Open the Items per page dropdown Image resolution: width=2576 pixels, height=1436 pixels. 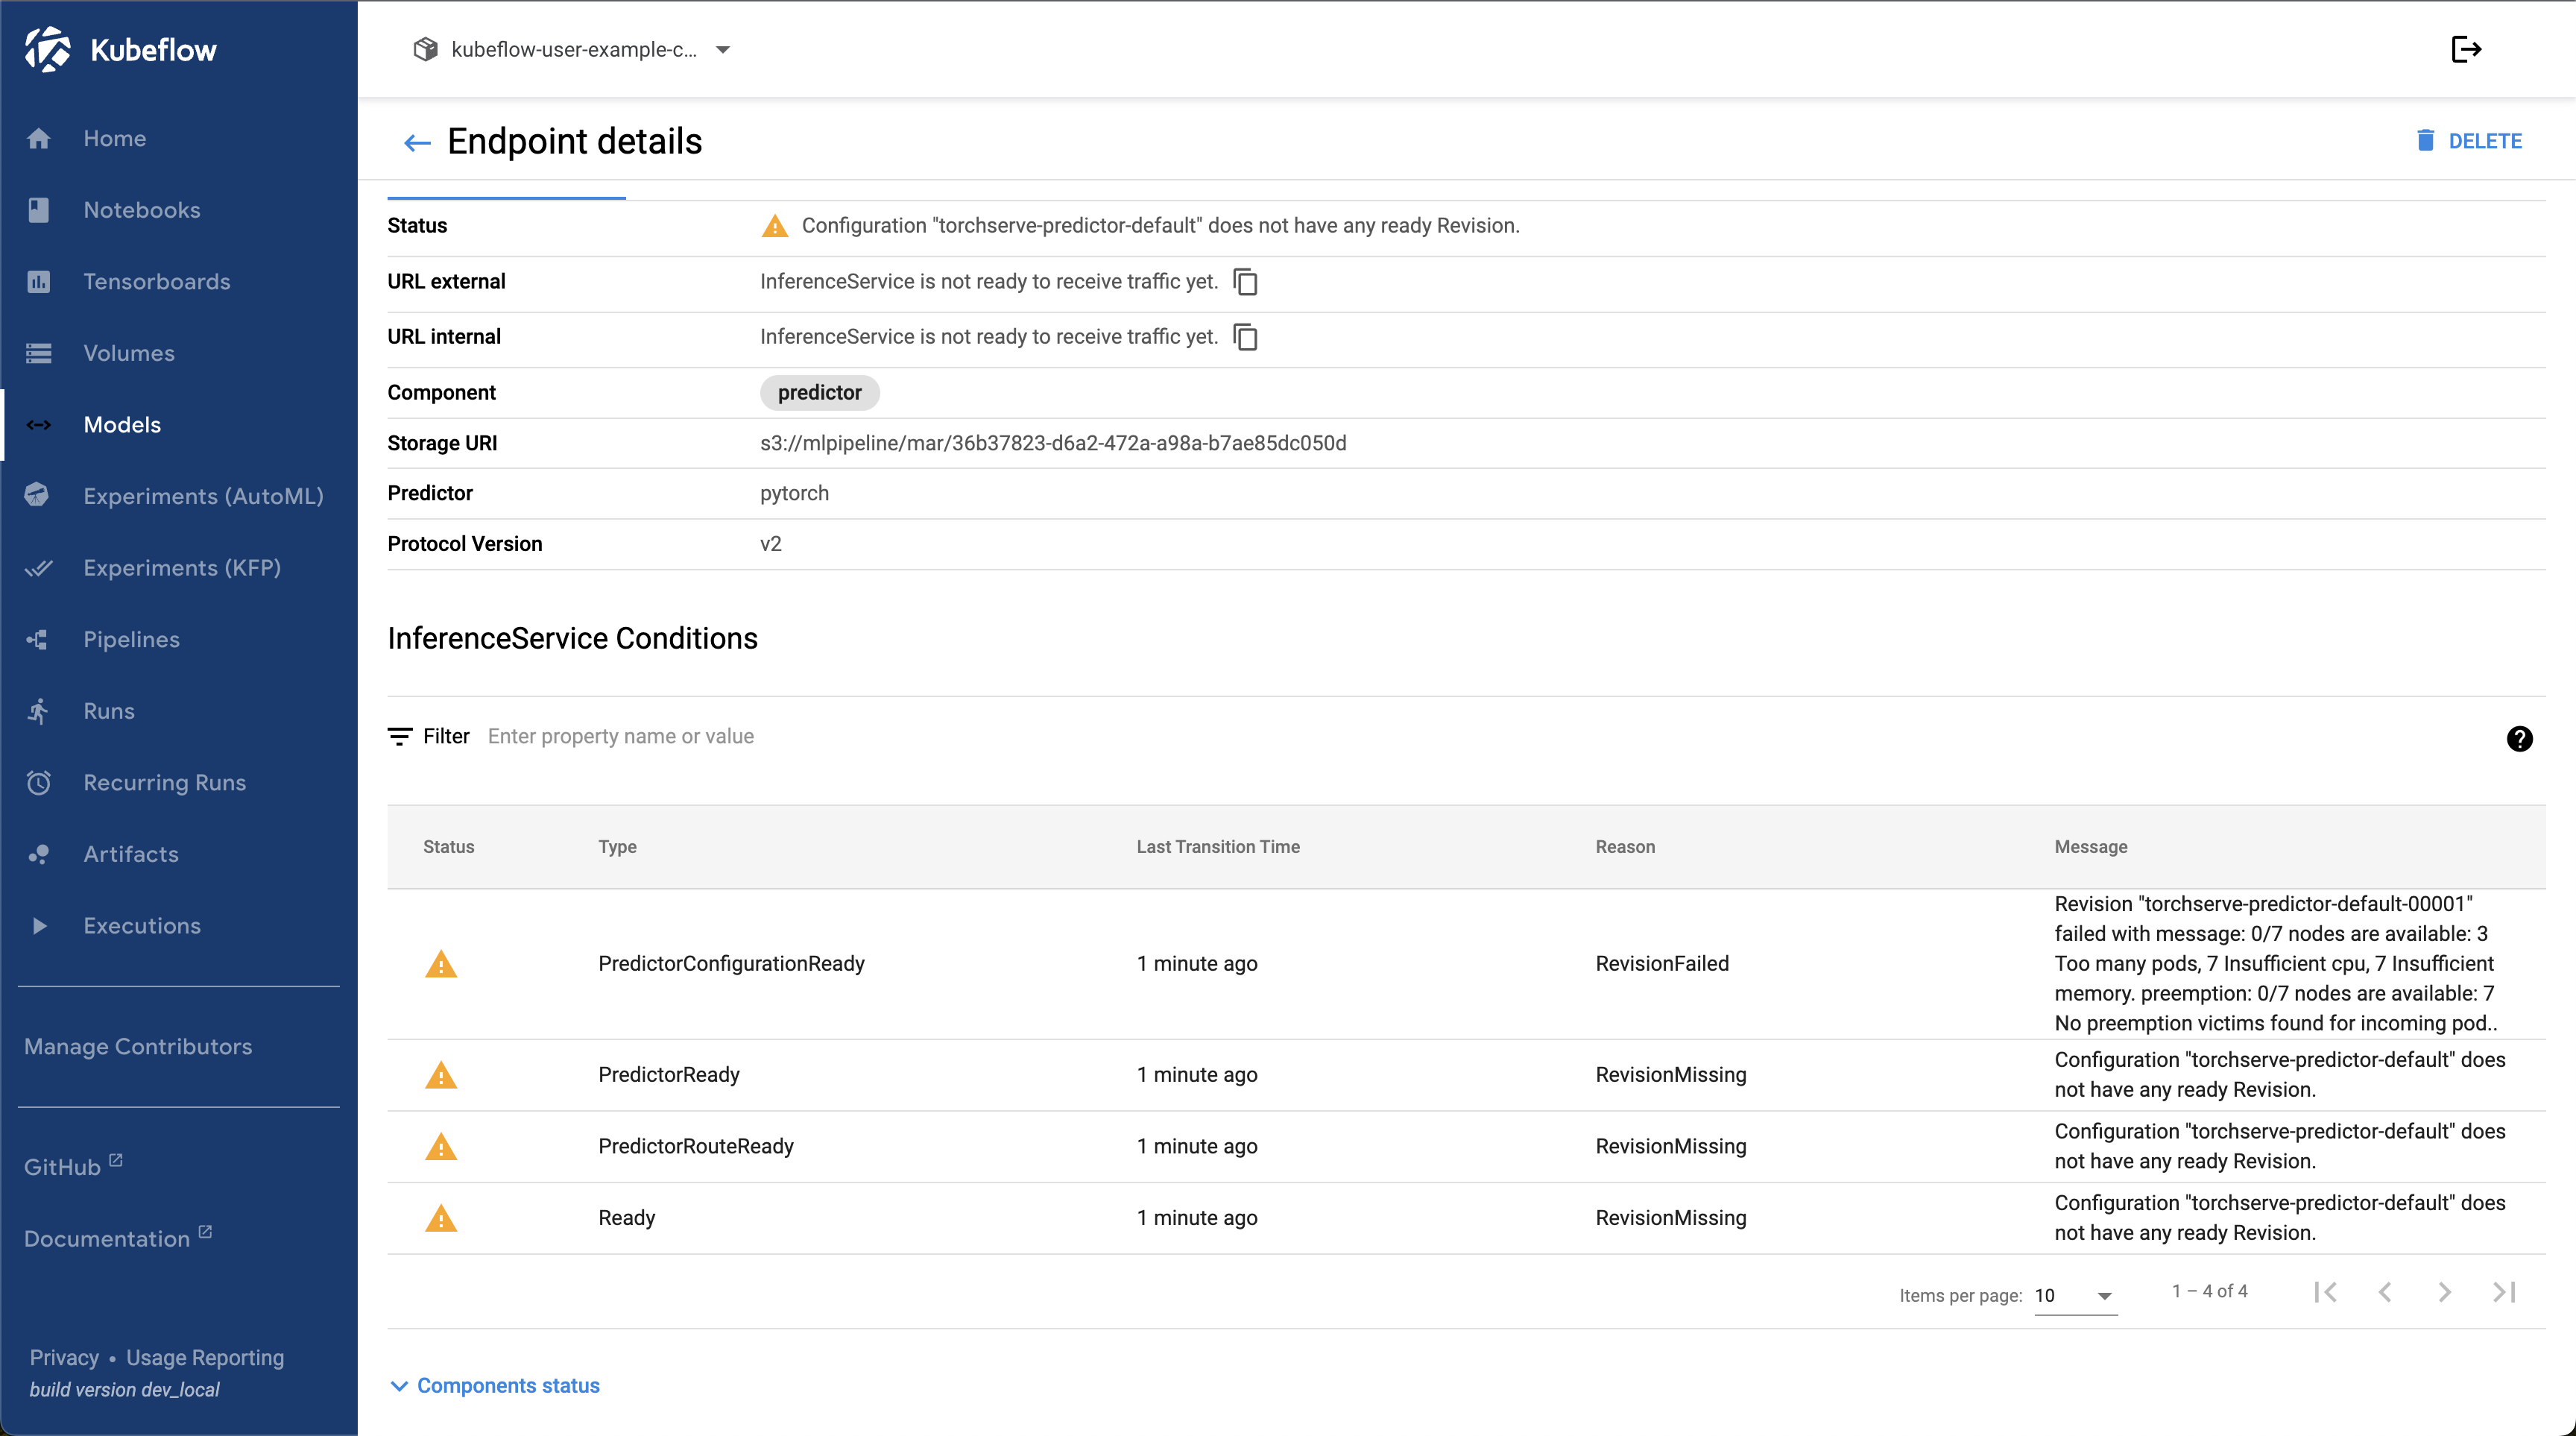click(2075, 1295)
